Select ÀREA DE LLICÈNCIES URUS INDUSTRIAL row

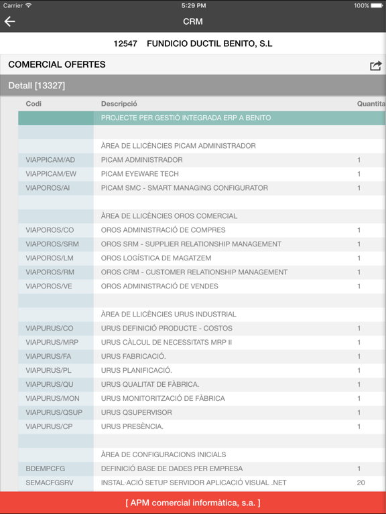click(x=202, y=315)
